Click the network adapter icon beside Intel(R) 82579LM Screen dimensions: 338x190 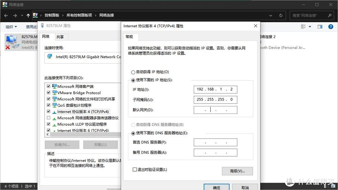pyautogui.click(x=49, y=56)
